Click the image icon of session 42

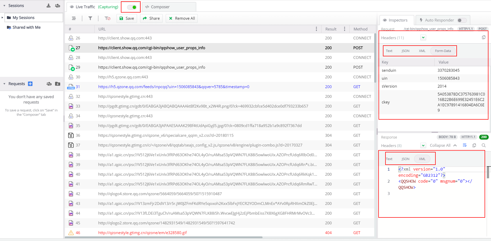[x=71, y=194]
